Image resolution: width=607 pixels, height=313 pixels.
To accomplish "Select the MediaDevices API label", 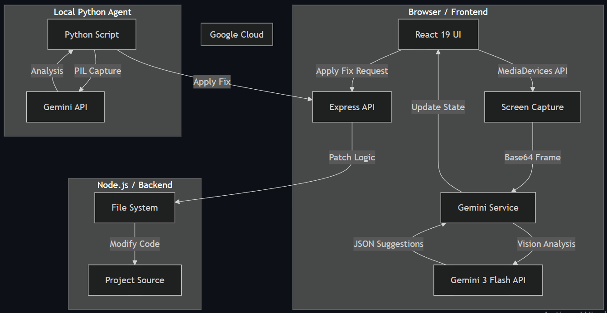I will [533, 71].
